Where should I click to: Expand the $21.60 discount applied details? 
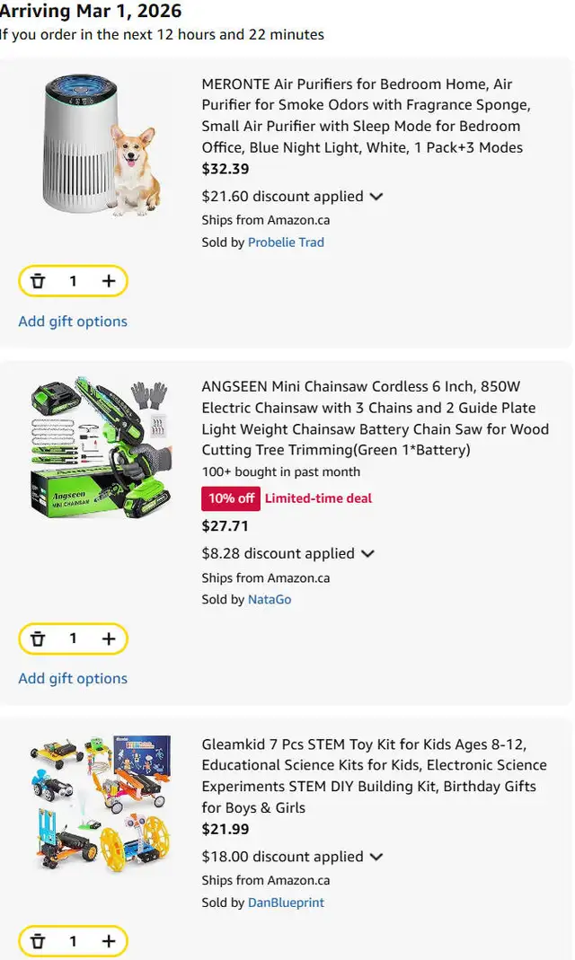(x=376, y=197)
